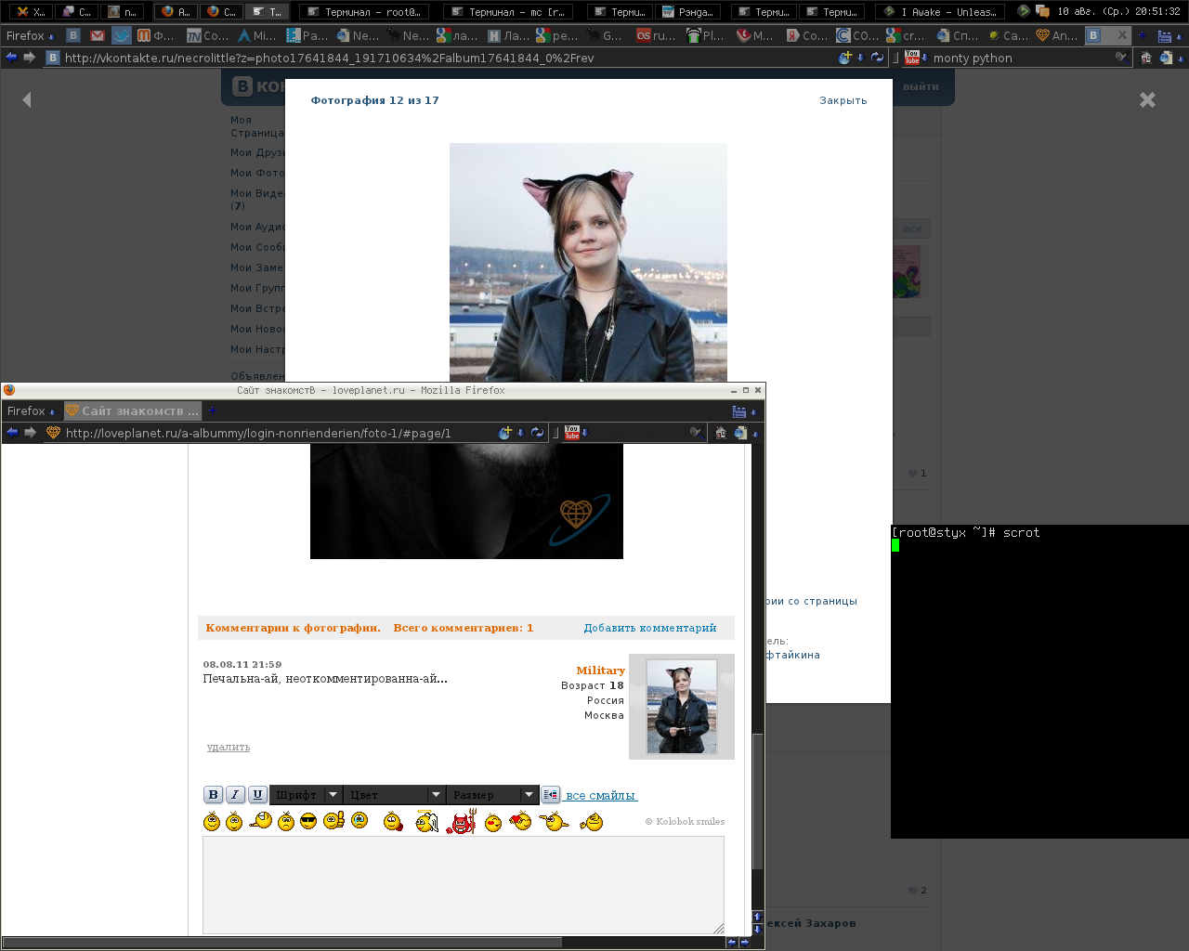Click inside the comment text area

coord(463,884)
